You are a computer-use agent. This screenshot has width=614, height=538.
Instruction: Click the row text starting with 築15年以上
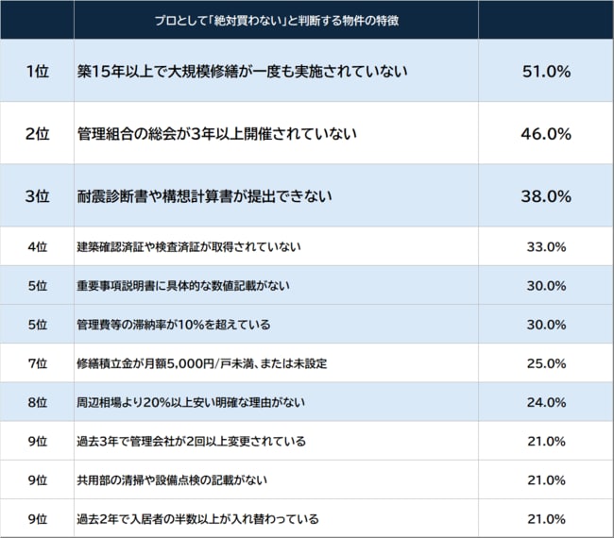pyautogui.click(x=242, y=71)
